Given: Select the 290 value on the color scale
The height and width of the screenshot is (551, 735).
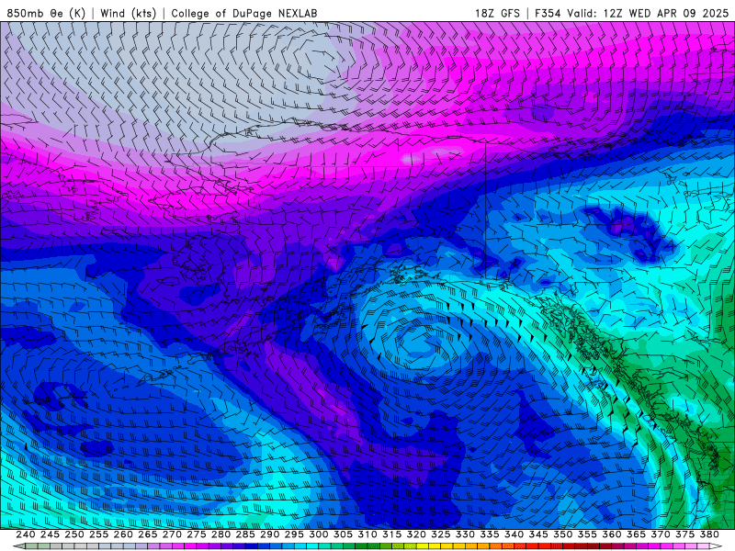Looking at the screenshot, I should [x=269, y=534].
